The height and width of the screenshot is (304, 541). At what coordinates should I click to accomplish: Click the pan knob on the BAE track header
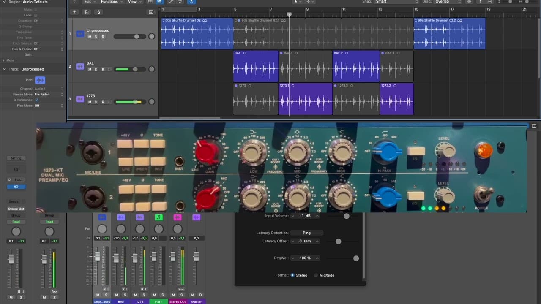(x=152, y=69)
